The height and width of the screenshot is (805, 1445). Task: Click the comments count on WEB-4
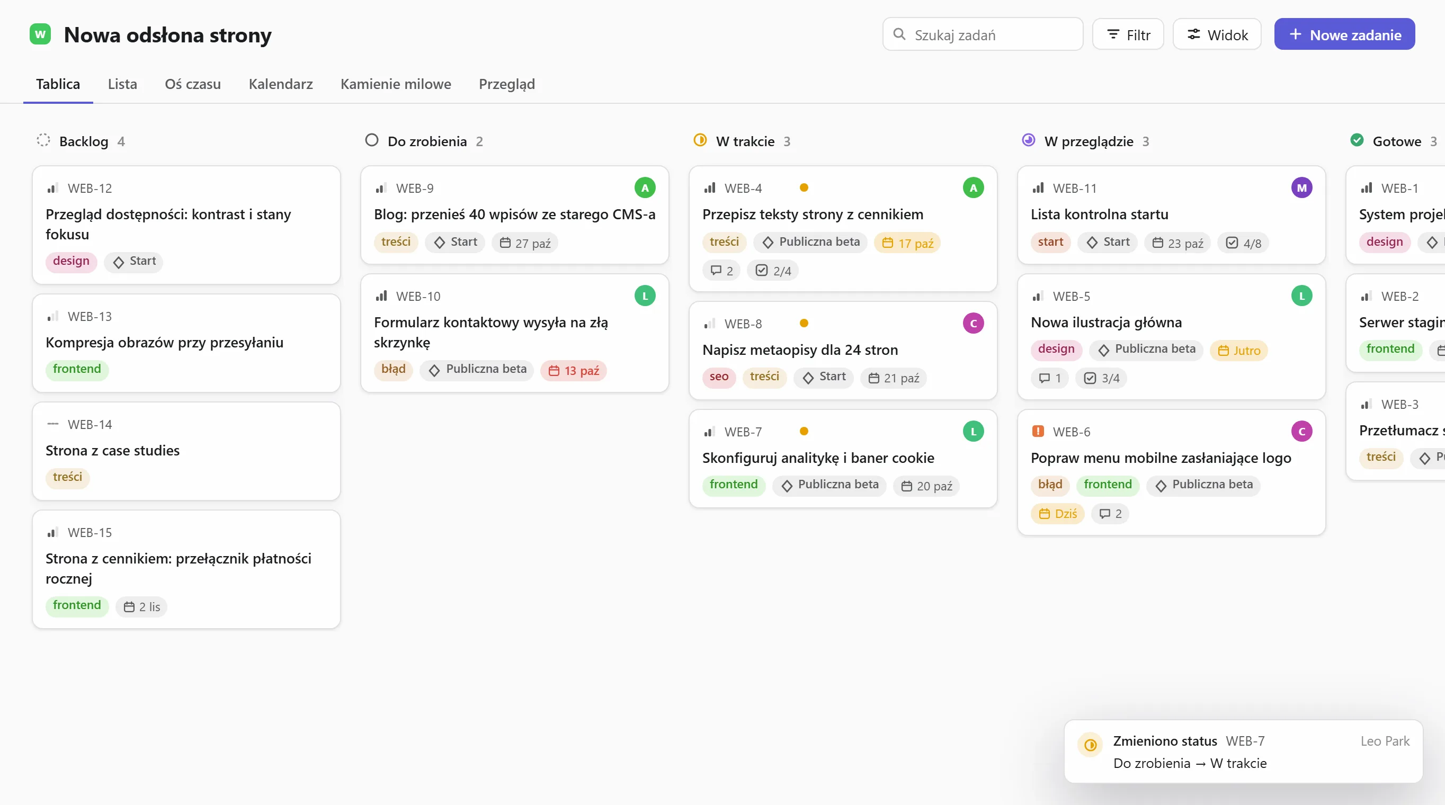click(x=721, y=271)
